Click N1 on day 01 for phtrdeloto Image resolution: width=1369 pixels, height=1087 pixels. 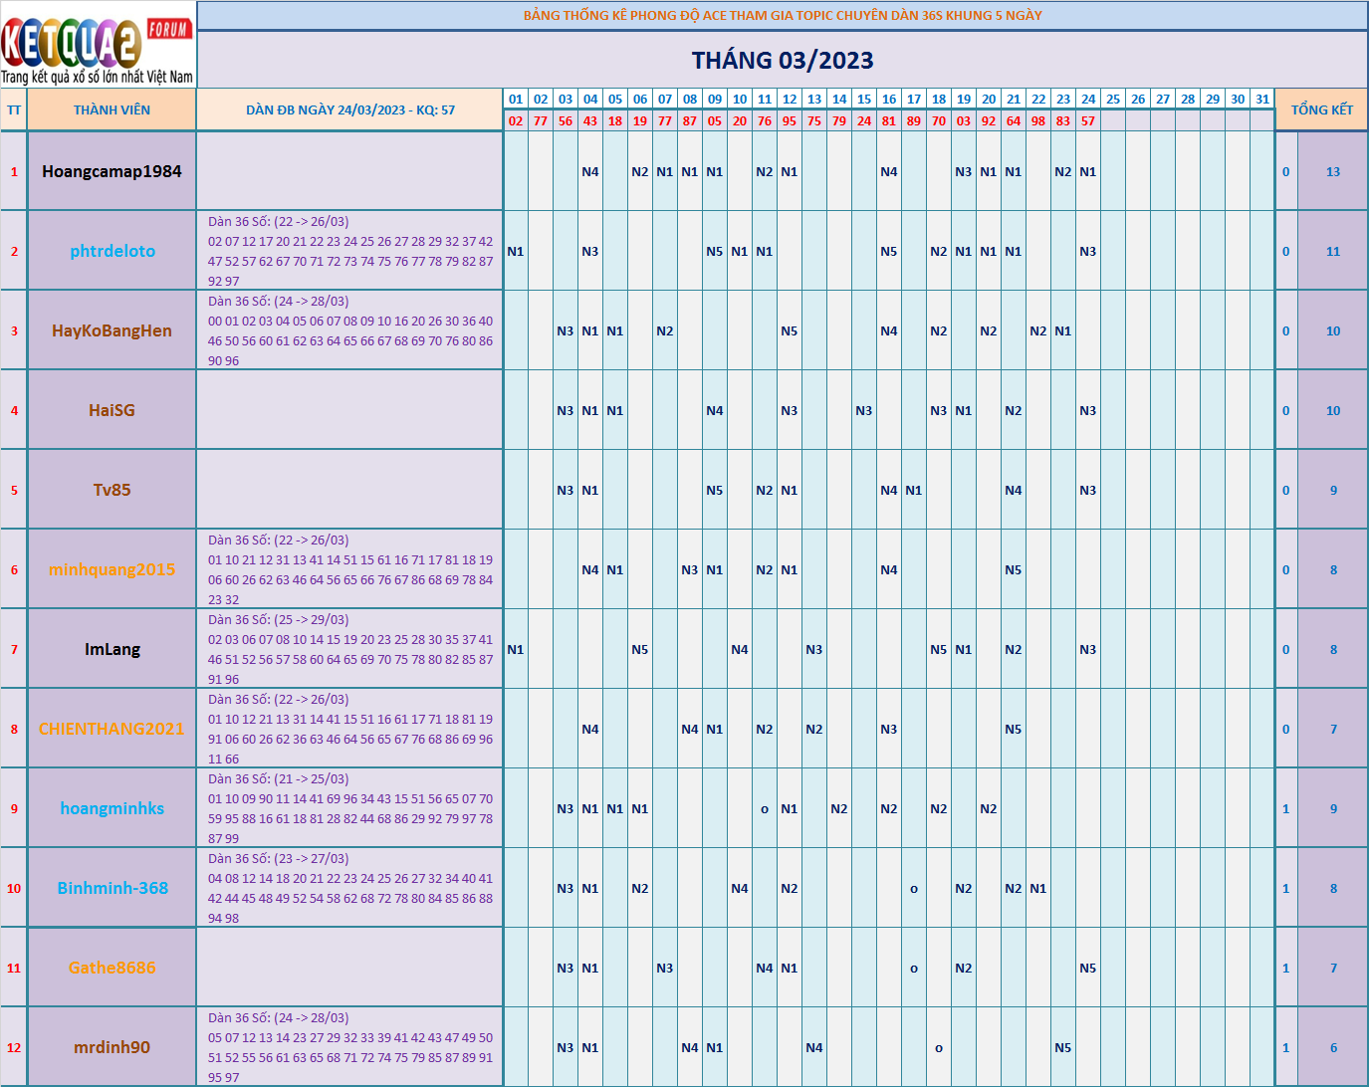point(516,251)
